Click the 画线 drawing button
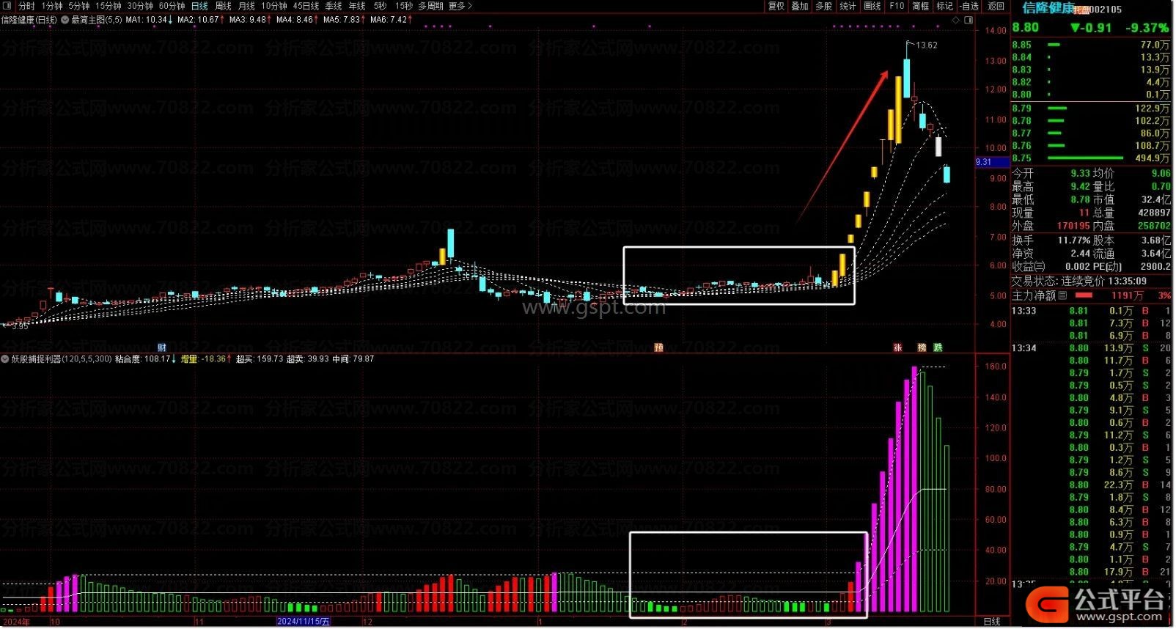 [872, 6]
